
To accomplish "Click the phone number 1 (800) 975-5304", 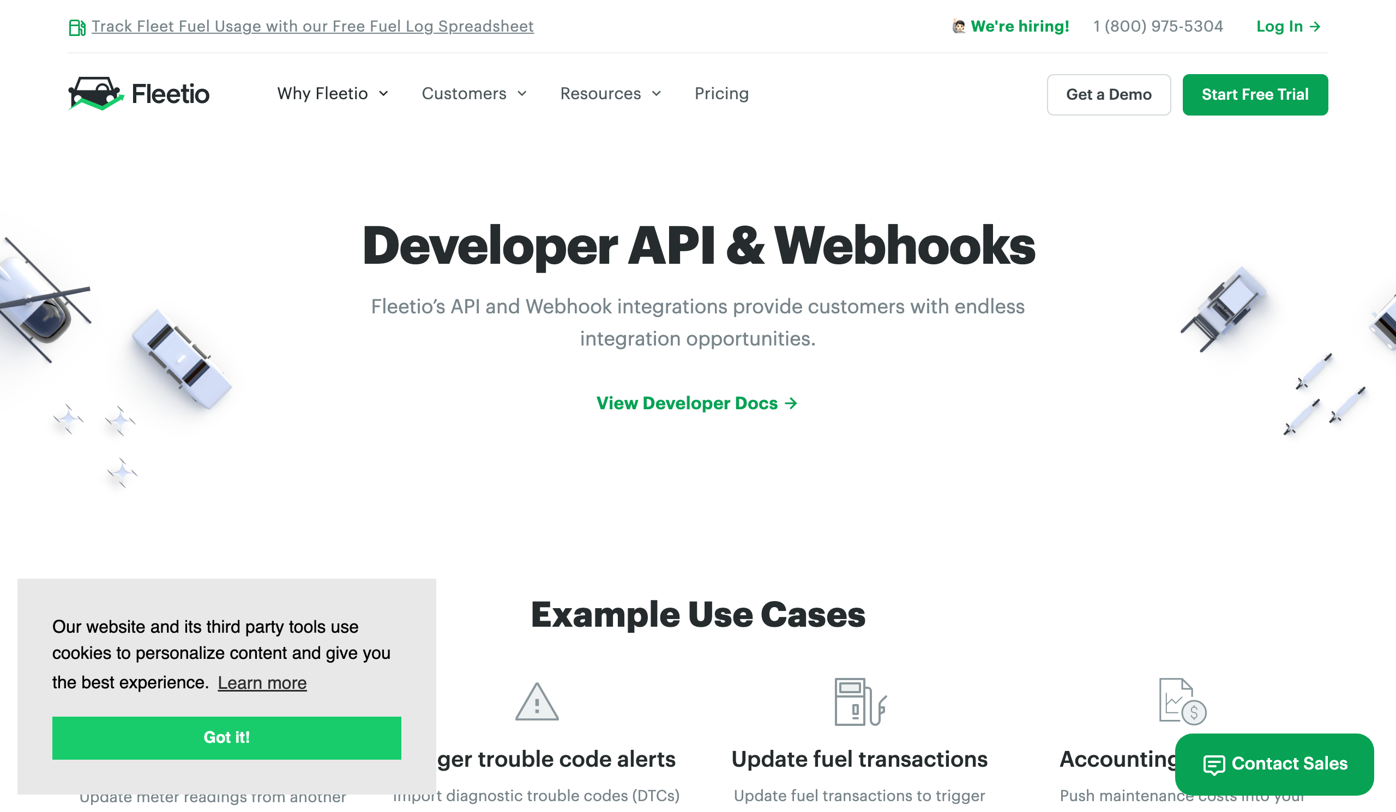I will 1158,26.
